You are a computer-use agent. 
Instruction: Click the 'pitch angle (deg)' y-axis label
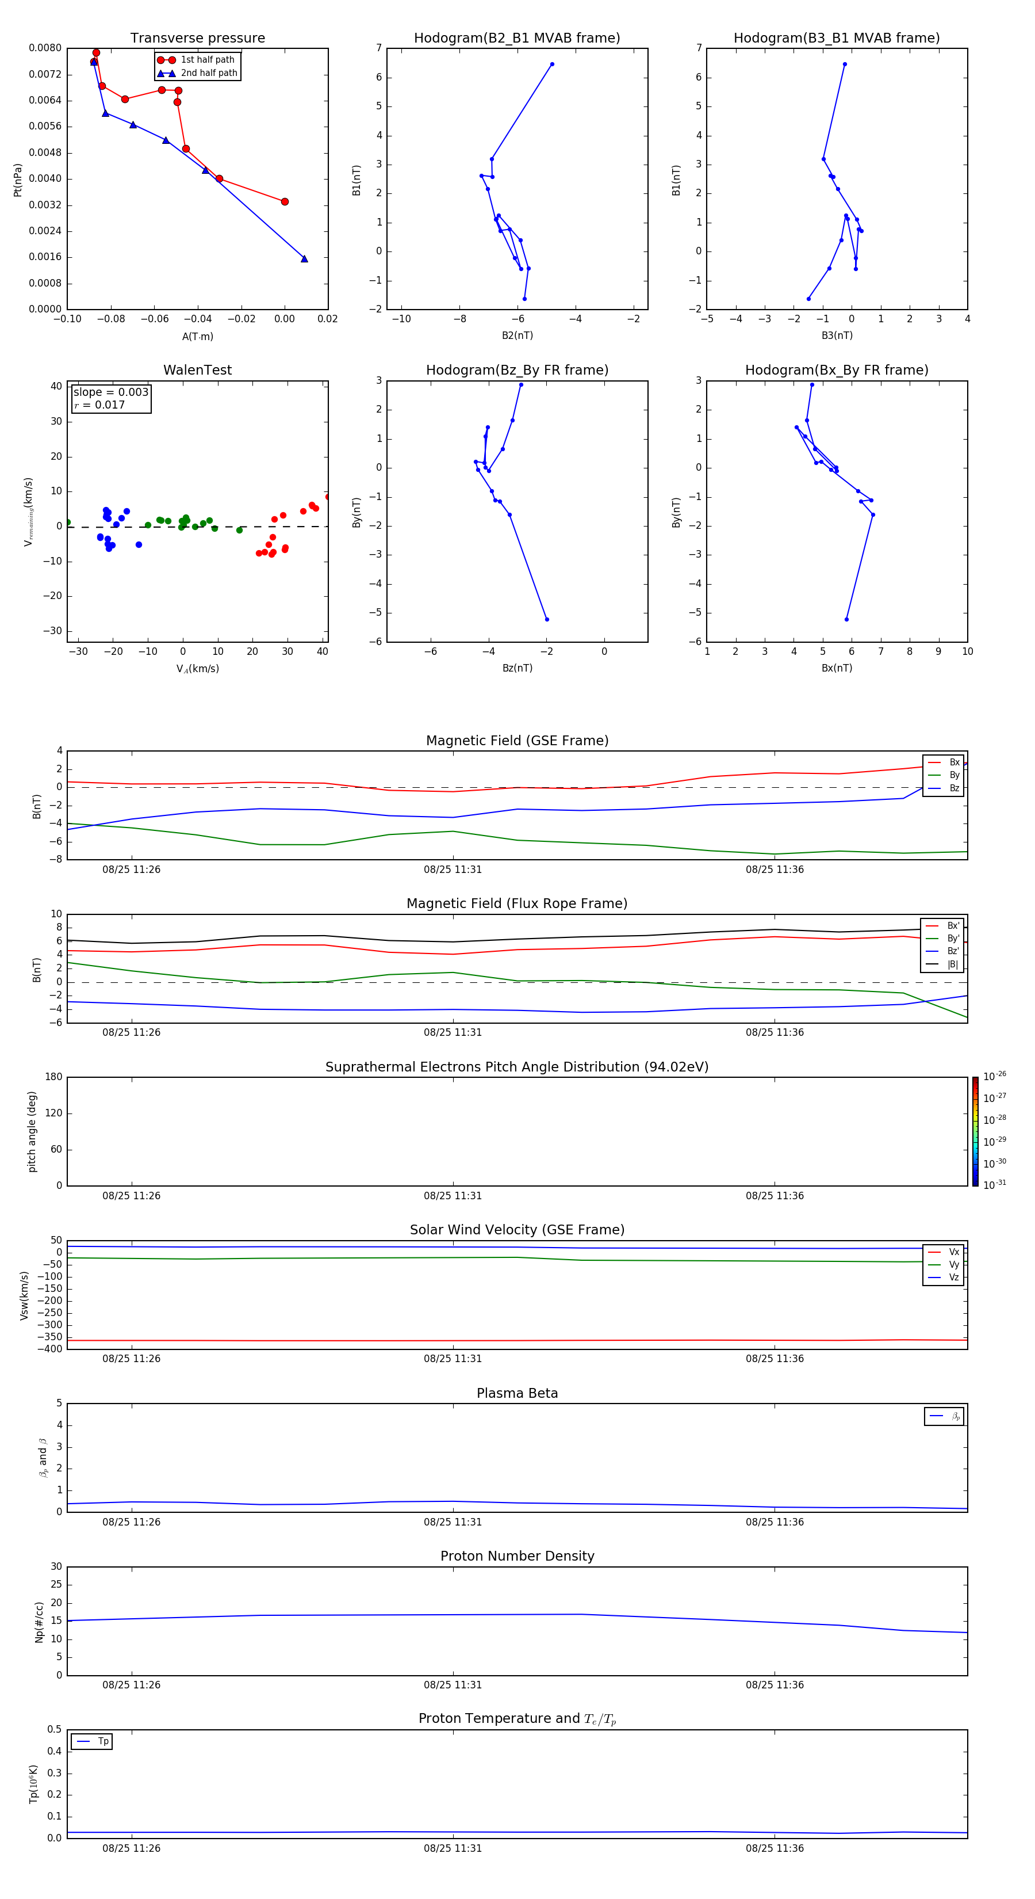(32, 1131)
